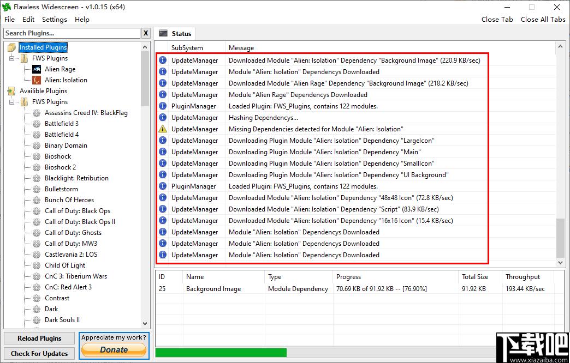Click the plugin tree scroll-up arrow

[x=145, y=47]
